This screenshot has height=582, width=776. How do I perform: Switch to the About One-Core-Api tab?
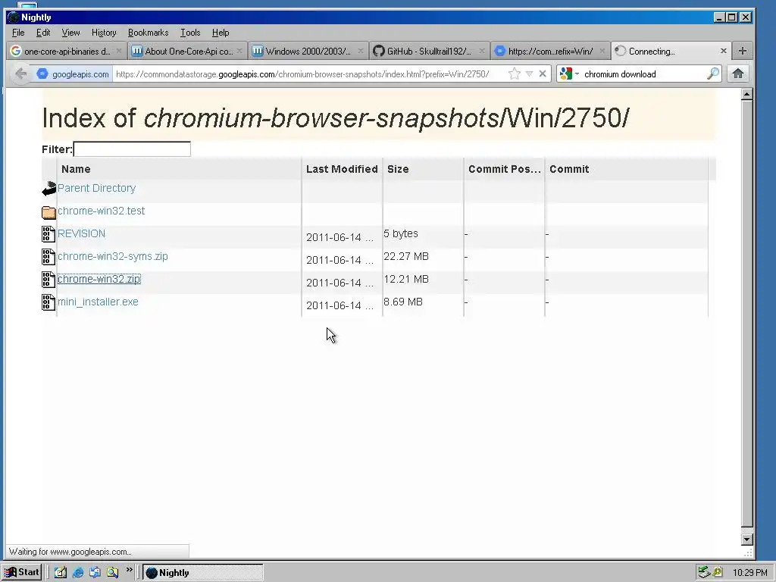pos(188,51)
